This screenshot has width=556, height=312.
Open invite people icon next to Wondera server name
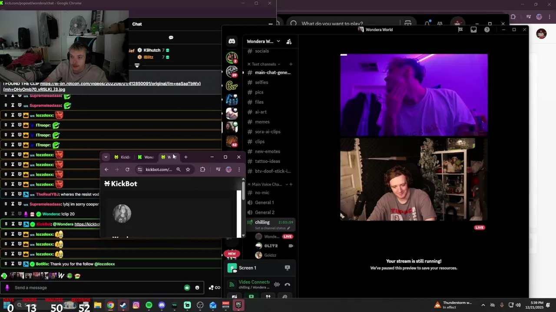pos(289,42)
